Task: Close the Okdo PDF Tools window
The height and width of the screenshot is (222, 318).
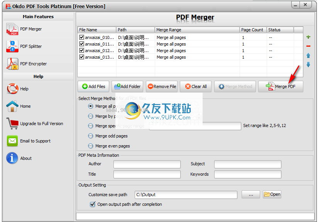Action: 306,5
